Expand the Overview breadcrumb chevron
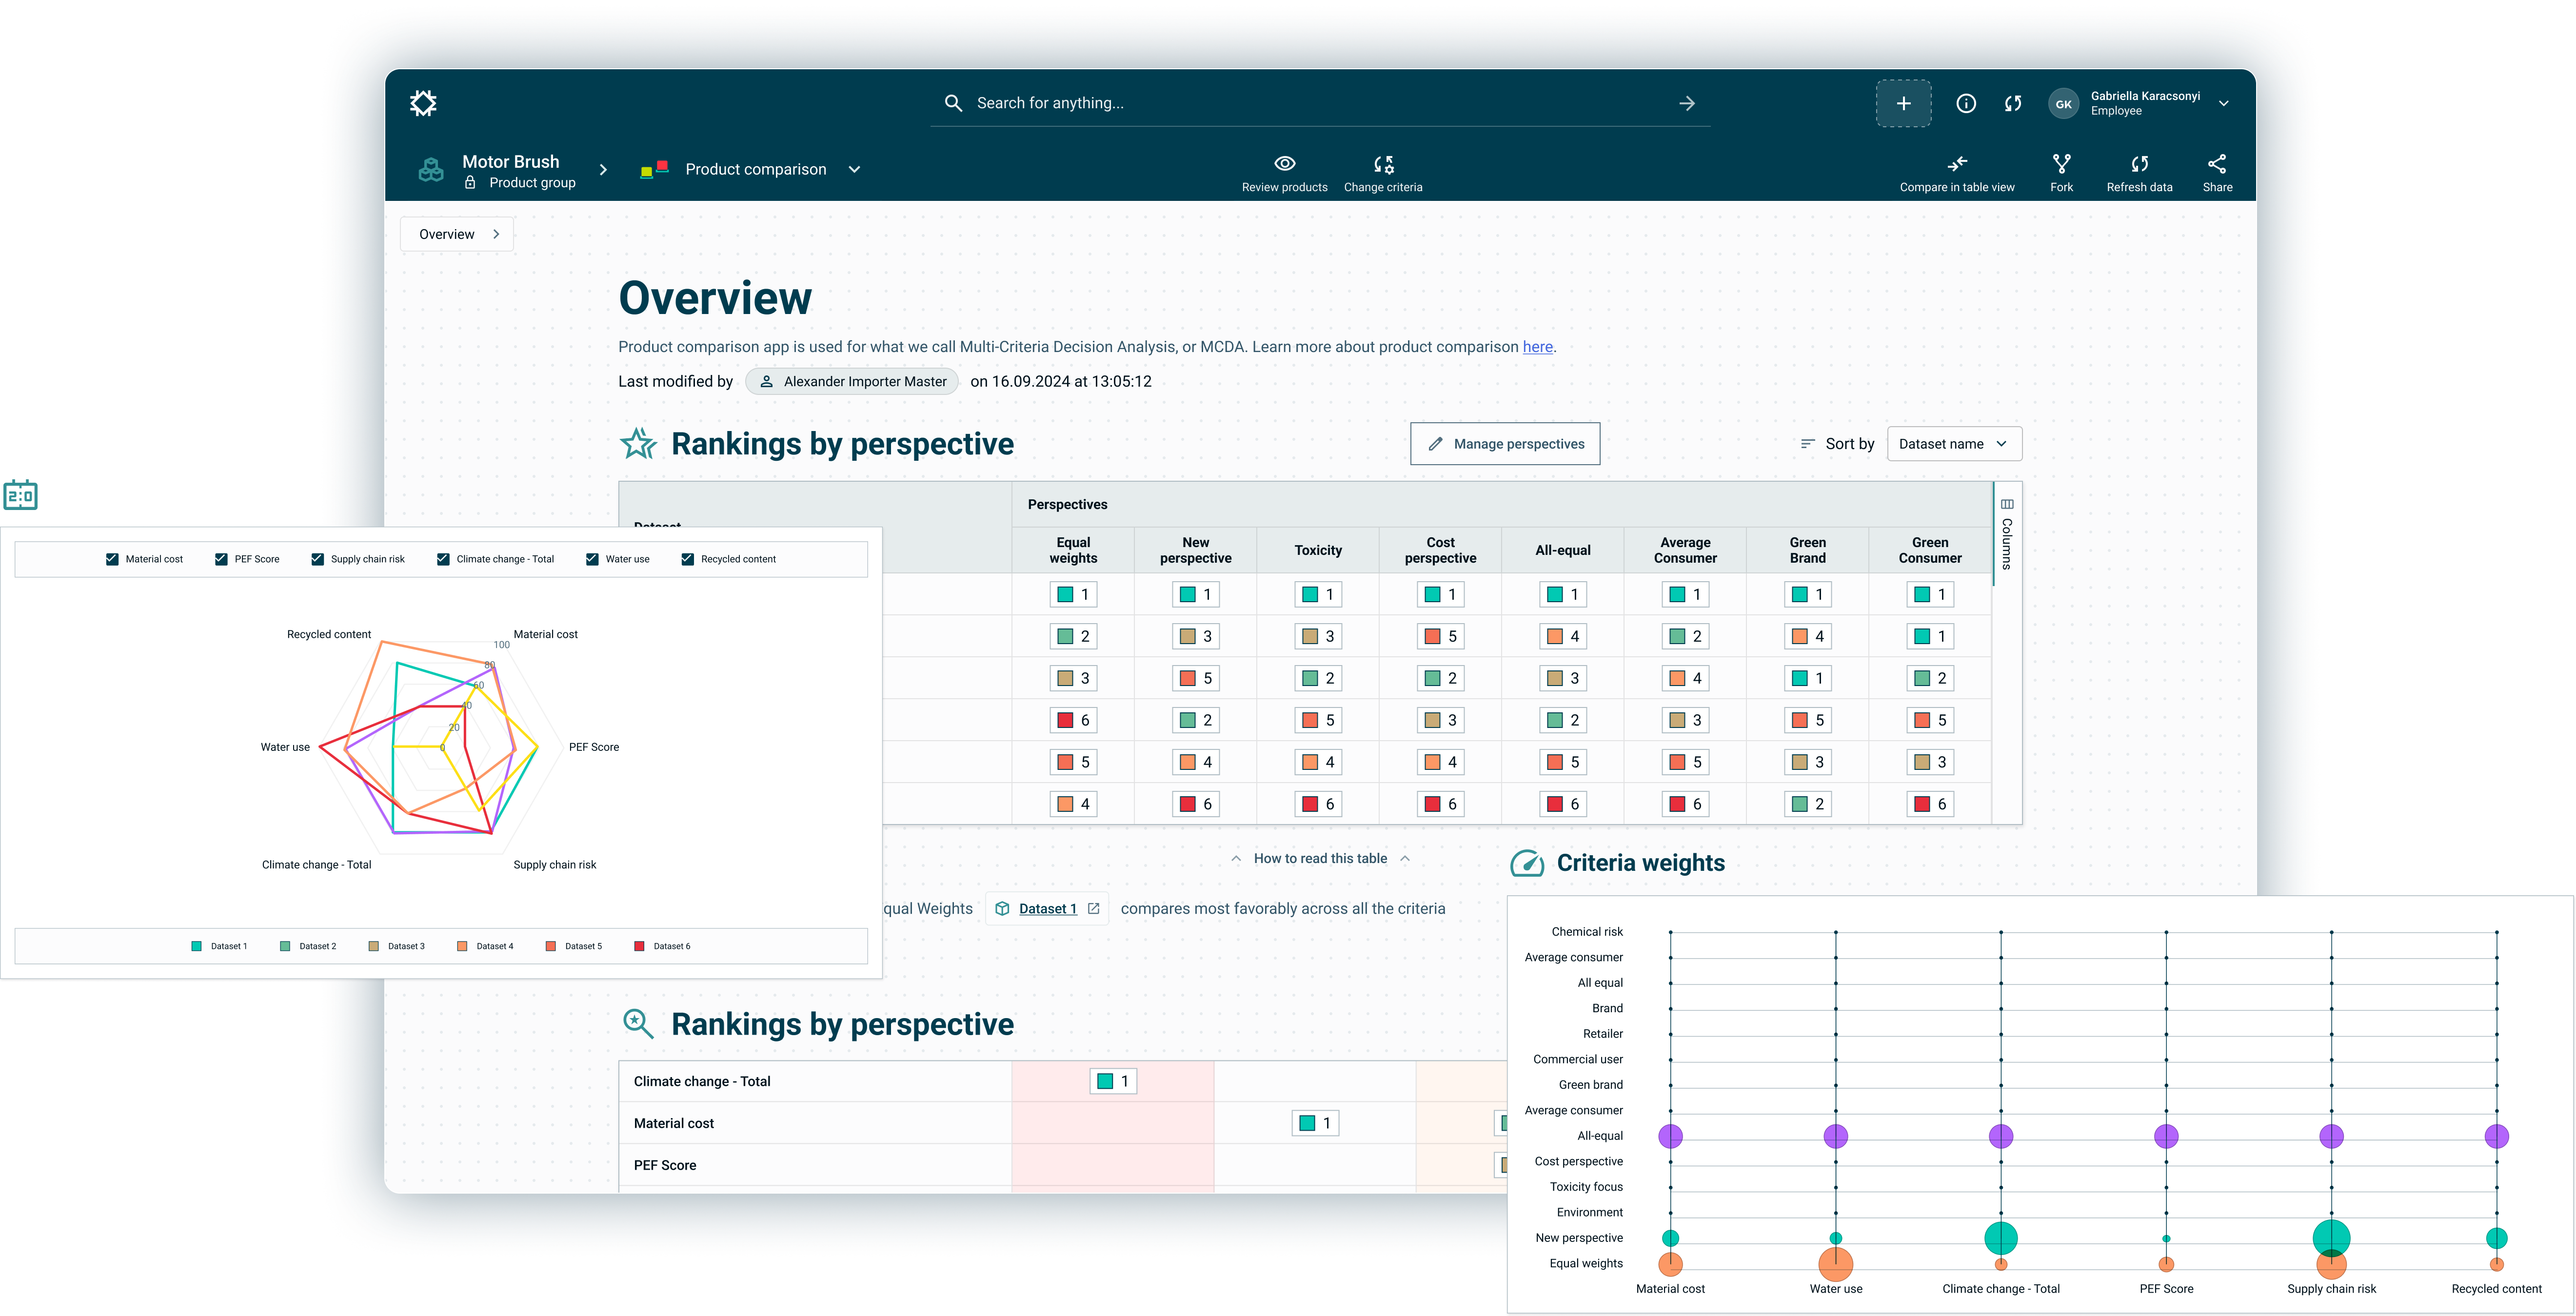The height and width of the screenshot is (1316, 2576). (496, 234)
